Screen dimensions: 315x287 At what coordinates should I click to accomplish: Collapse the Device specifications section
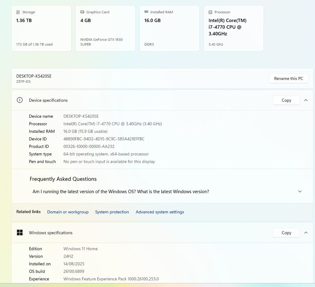pyautogui.click(x=306, y=100)
